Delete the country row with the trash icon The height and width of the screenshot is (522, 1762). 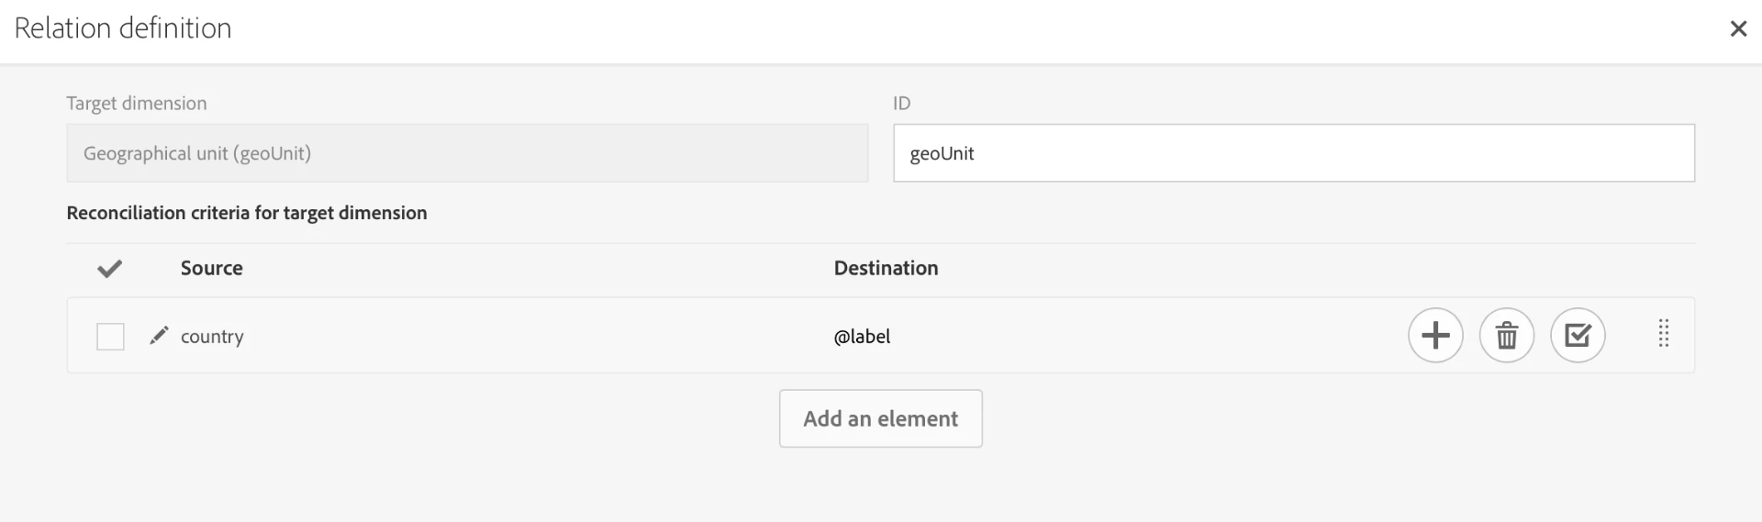click(x=1506, y=336)
